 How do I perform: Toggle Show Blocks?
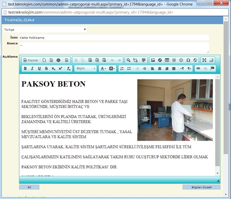211,60
